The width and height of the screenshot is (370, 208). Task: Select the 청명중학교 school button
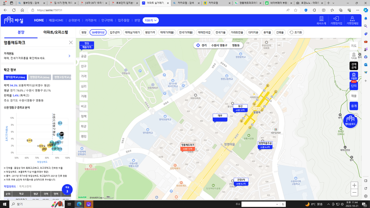(39, 77)
